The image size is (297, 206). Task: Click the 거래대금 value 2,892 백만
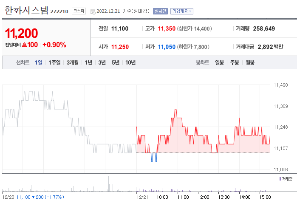tap(271, 47)
